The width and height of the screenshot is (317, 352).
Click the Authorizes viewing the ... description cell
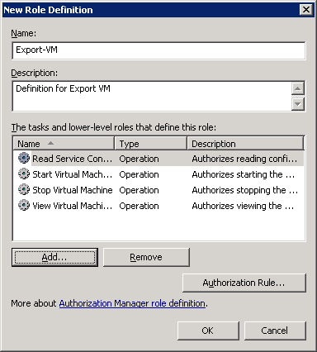pyautogui.click(x=243, y=206)
